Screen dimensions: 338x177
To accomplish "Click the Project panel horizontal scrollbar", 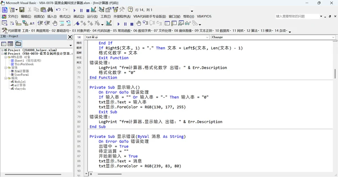I will [33, 174].
